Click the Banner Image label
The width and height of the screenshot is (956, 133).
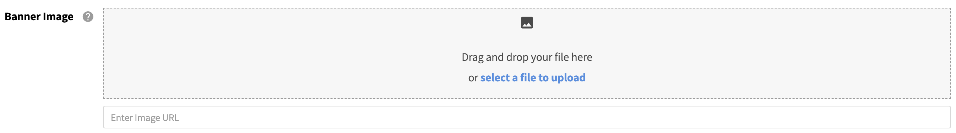coord(39,17)
